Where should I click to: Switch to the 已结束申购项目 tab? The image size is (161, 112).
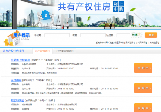point(65,51)
